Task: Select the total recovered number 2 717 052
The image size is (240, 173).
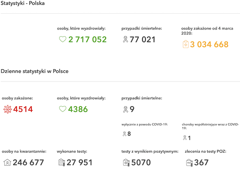Action: (x=87, y=39)
